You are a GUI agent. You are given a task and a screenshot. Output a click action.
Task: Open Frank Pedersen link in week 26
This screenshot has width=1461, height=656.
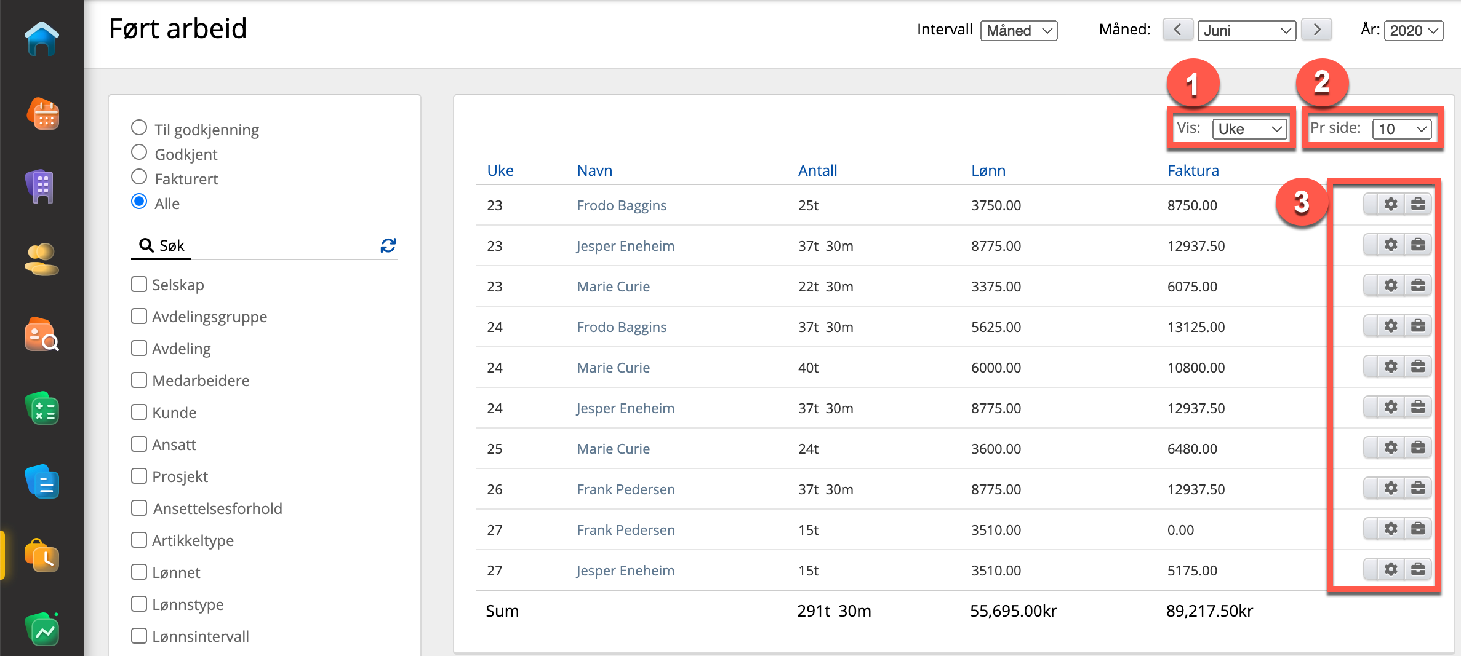click(x=625, y=489)
